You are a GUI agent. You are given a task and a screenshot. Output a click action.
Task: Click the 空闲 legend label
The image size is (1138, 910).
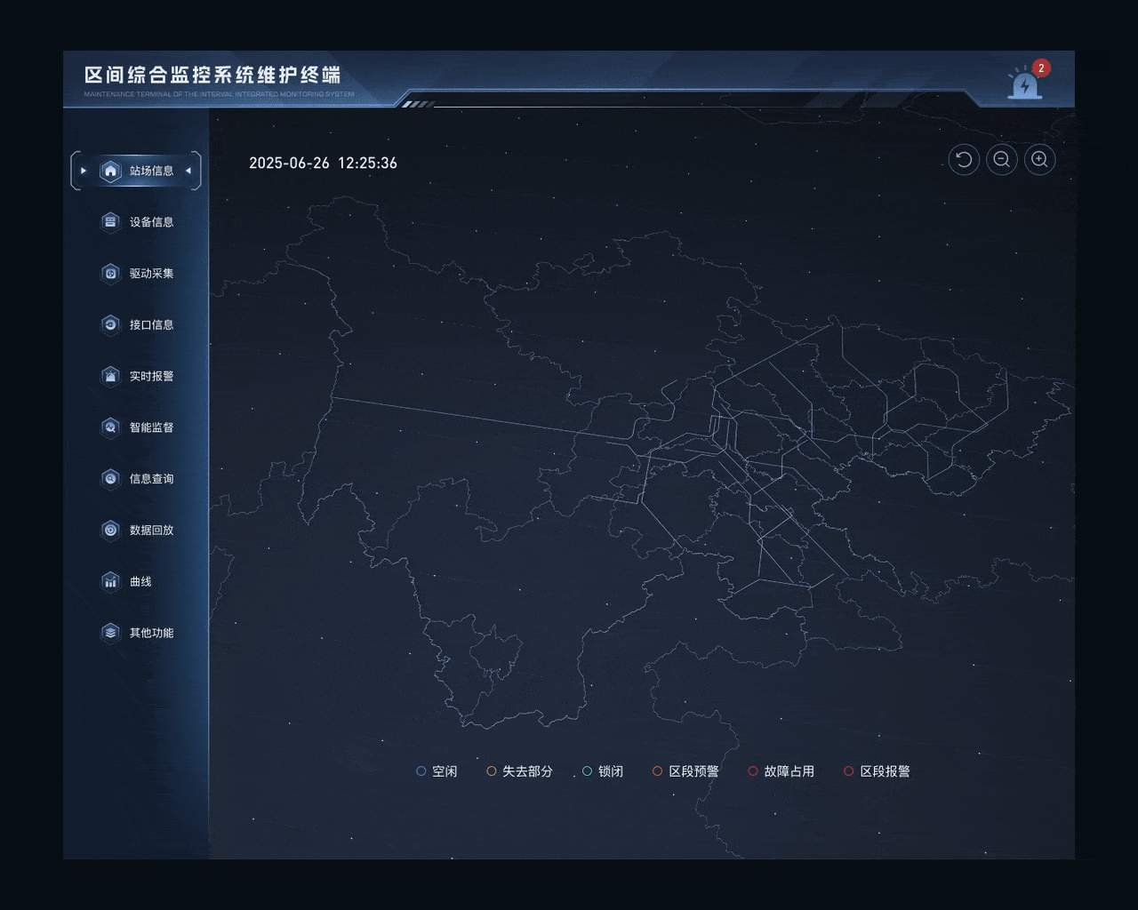click(445, 771)
